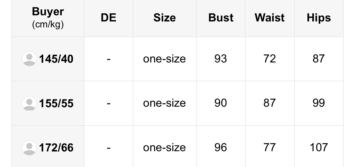Click the hips value 107
355x167 pixels.
point(319,148)
